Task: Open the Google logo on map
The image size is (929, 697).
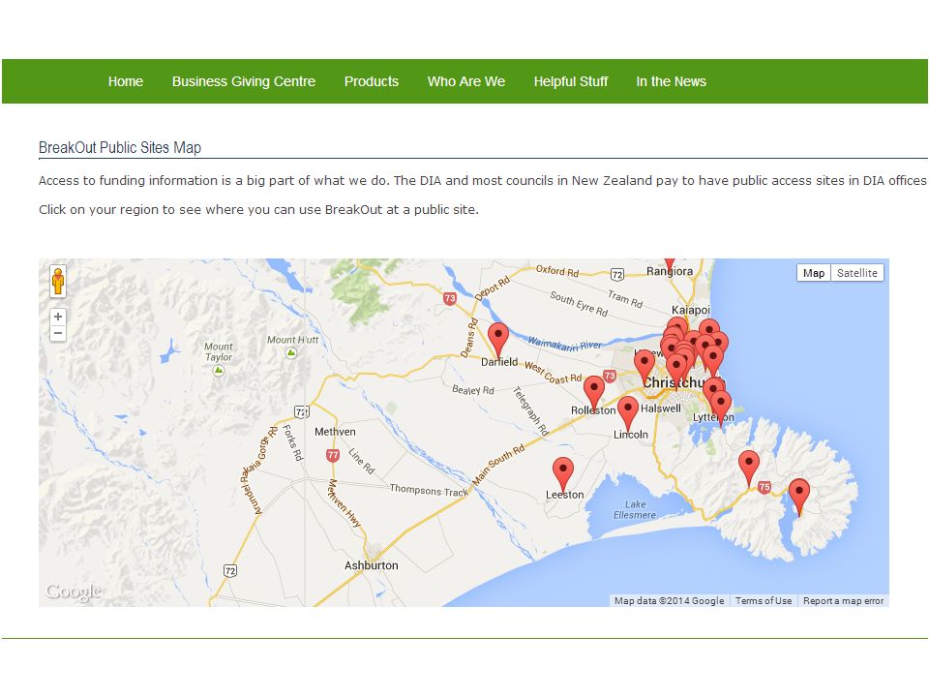Action: click(74, 591)
